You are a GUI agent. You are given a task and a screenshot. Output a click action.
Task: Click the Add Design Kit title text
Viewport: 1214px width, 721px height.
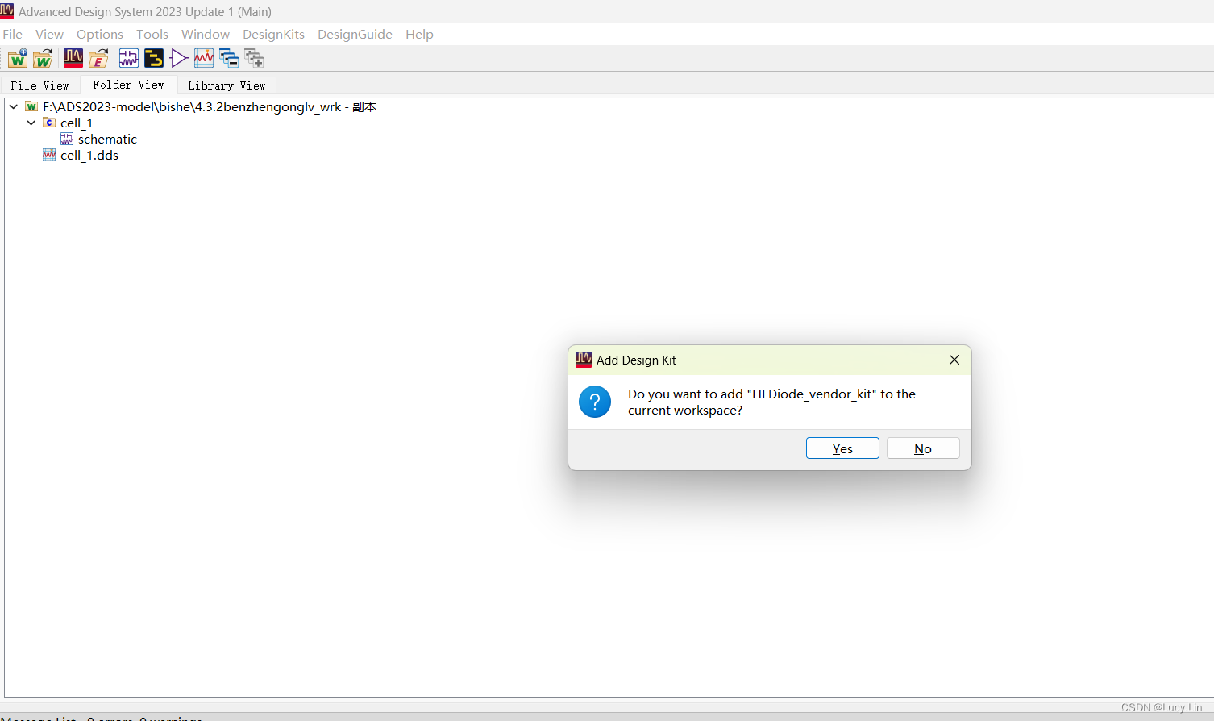coord(636,360)
